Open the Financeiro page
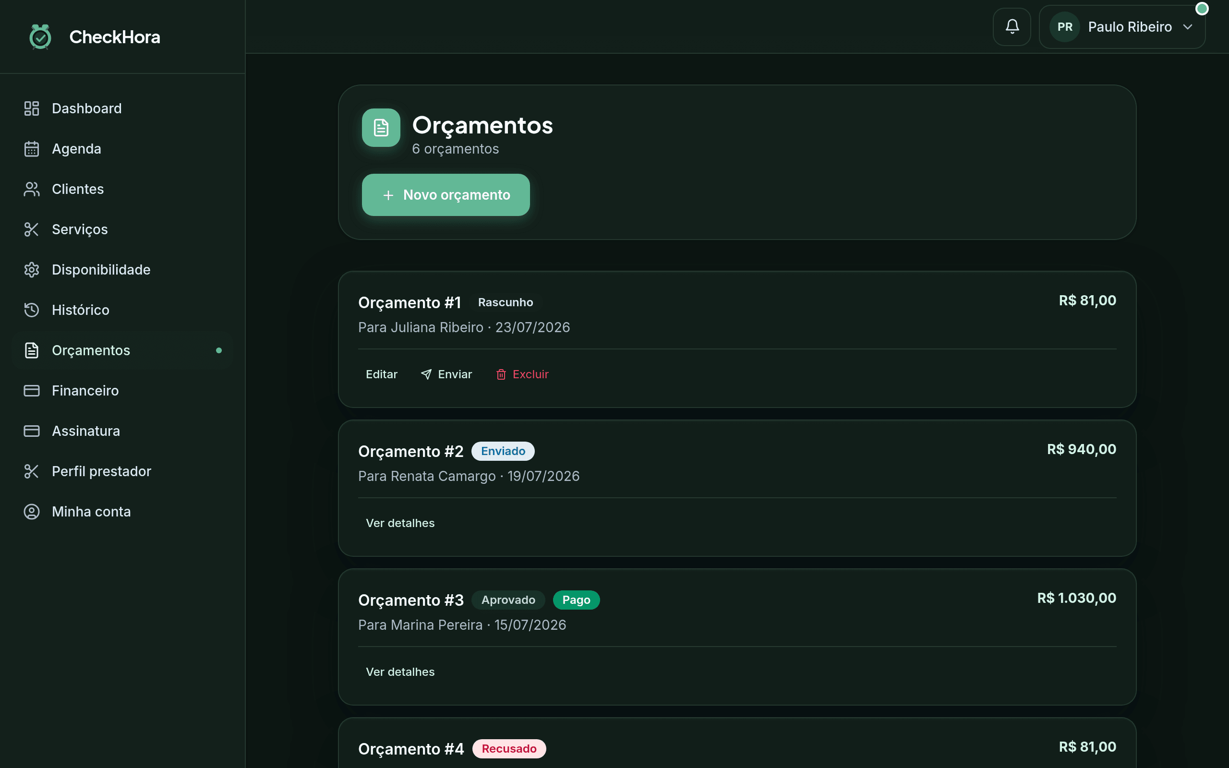 pos(122,391)
